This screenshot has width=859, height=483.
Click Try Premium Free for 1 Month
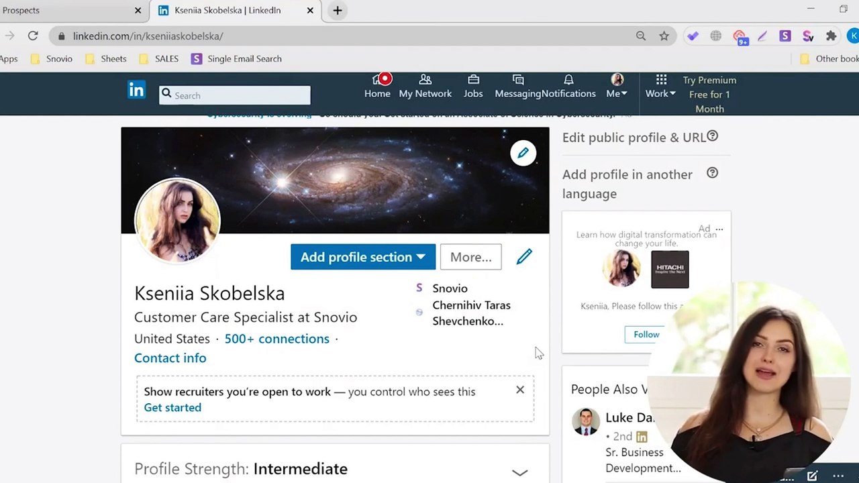[709, 95]
